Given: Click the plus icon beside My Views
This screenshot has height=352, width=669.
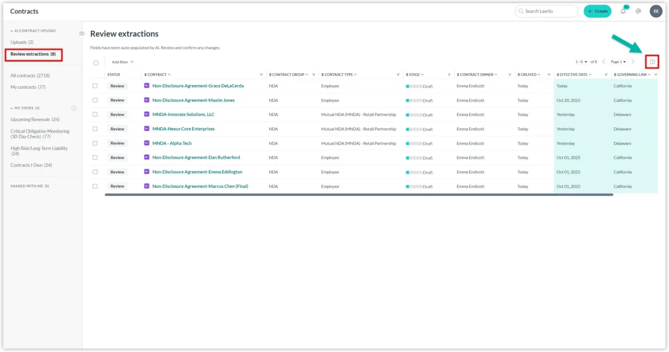Looking at the screenshot, I should [74, 108].
